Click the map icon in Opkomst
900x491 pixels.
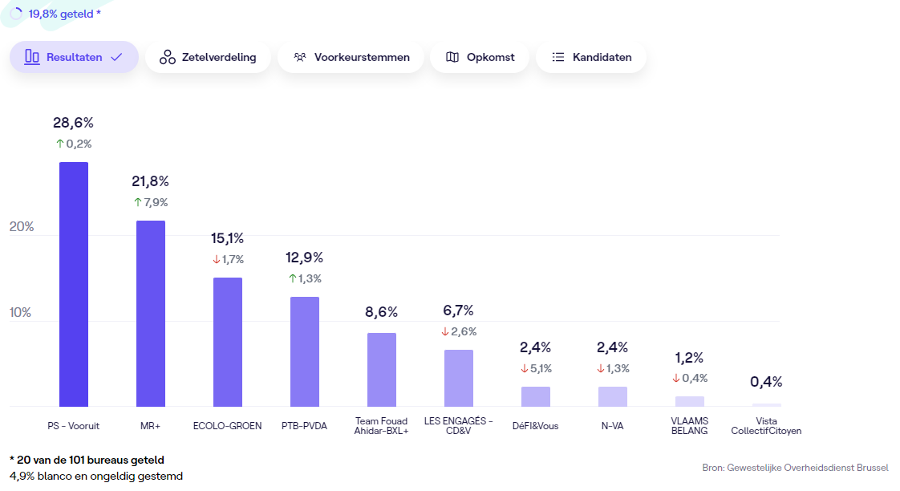[x=452, y=57]
